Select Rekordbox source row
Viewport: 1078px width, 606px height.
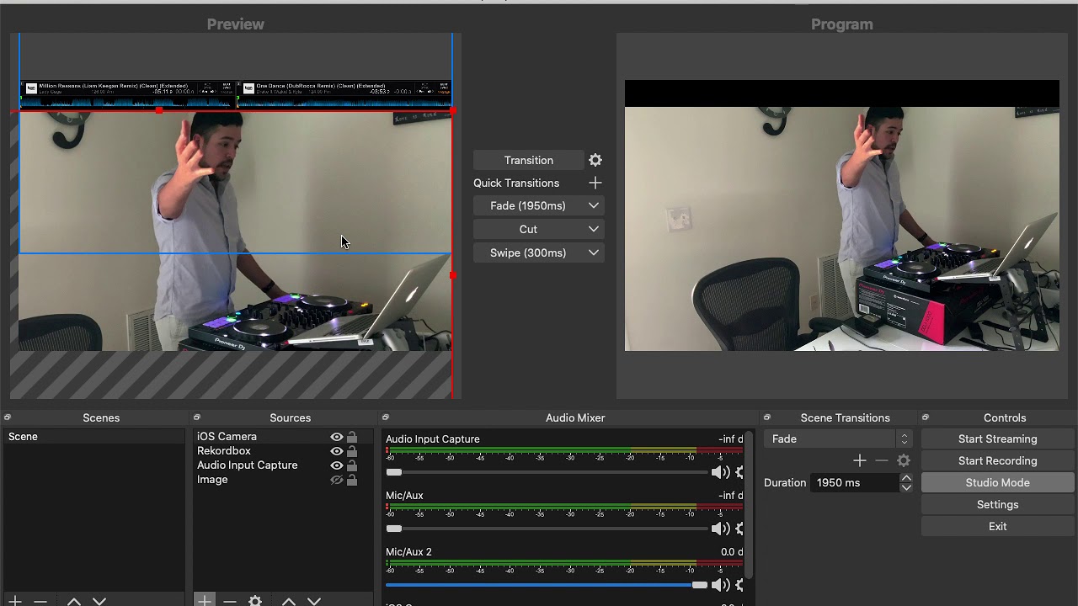(282, 451)
